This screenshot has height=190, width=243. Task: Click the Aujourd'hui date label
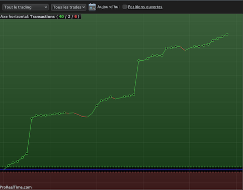click(x=108, y=7)
